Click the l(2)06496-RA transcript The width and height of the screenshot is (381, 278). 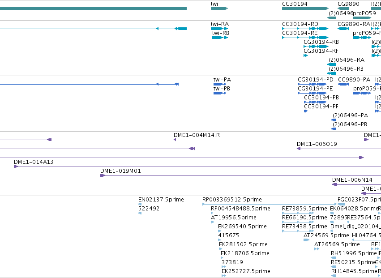click(x=332, y=64)
